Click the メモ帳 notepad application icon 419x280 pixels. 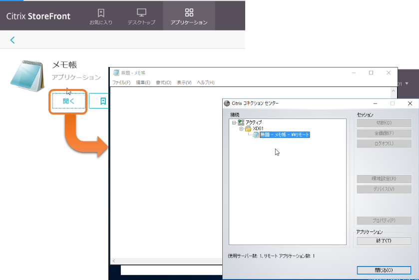[x=27, y=76]
